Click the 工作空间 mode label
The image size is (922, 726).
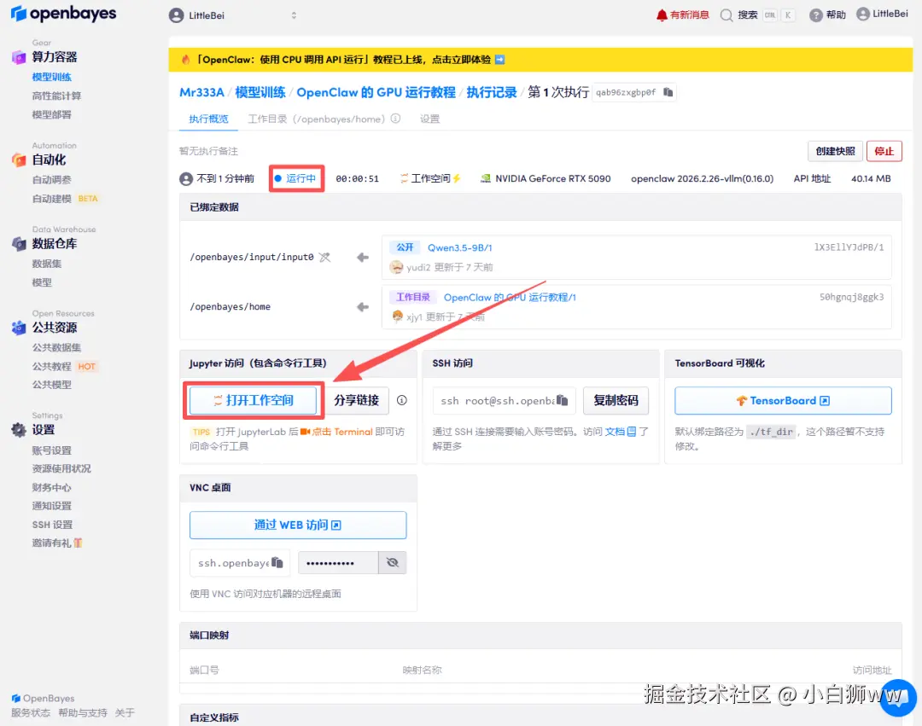point(430,178)
